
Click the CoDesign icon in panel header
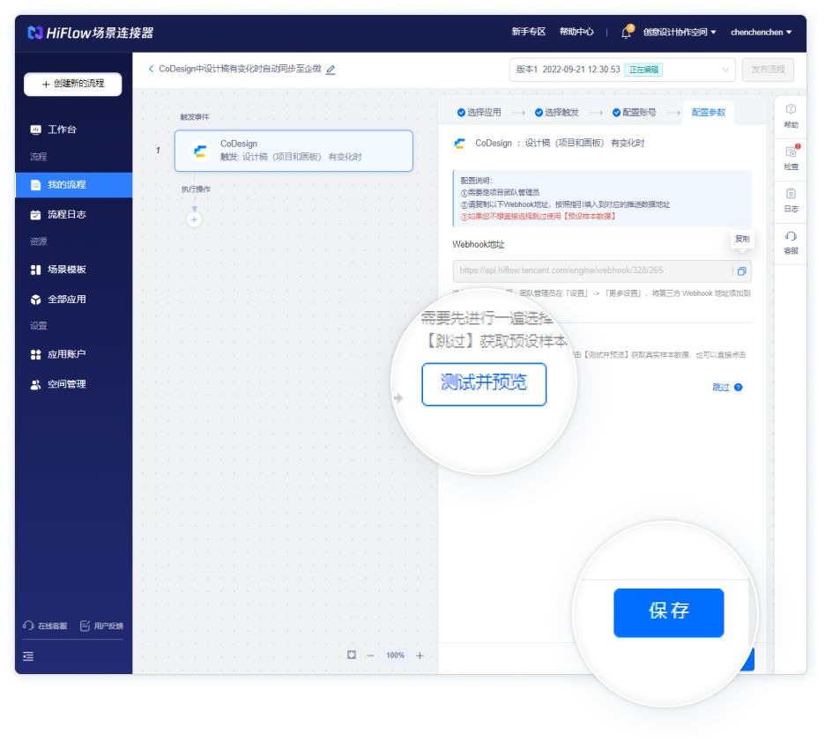[460, 143]
